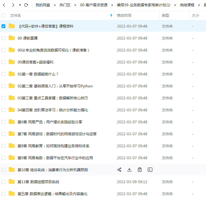Uncheck the 【代码+软件+课后答案】课程资料 checkbox

point(3,26)
